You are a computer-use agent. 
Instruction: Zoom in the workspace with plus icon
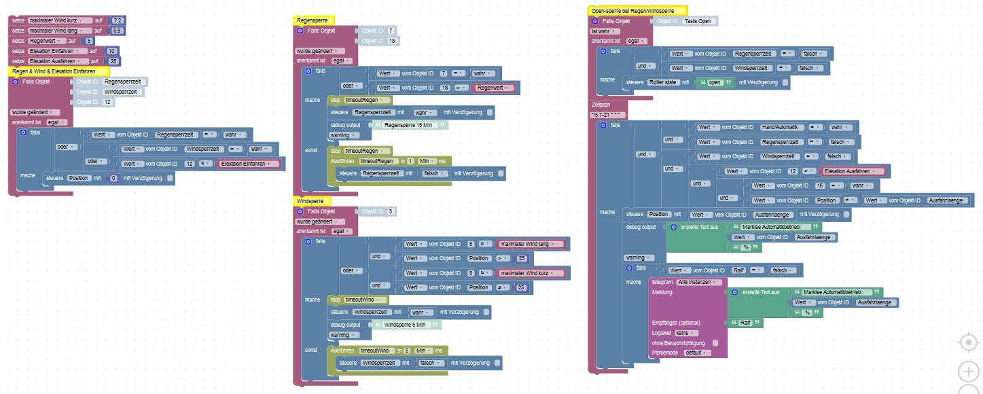coord(969,372)
